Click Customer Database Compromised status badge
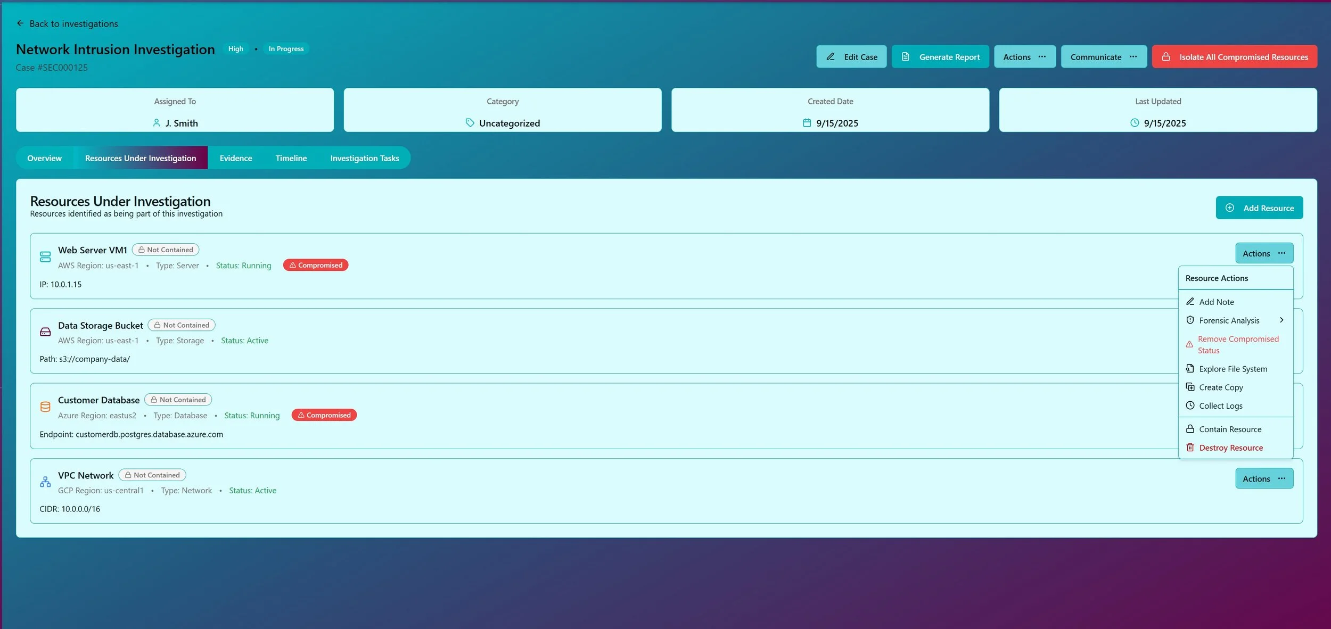 [x=324, y=415]
